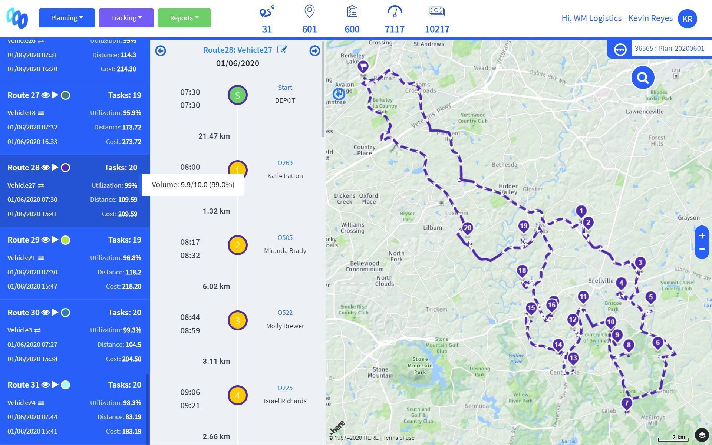Edit Route28 Vehicle27 with the pencil icon
Viewport: 712px width, 445px height.
tap(282, 50)
